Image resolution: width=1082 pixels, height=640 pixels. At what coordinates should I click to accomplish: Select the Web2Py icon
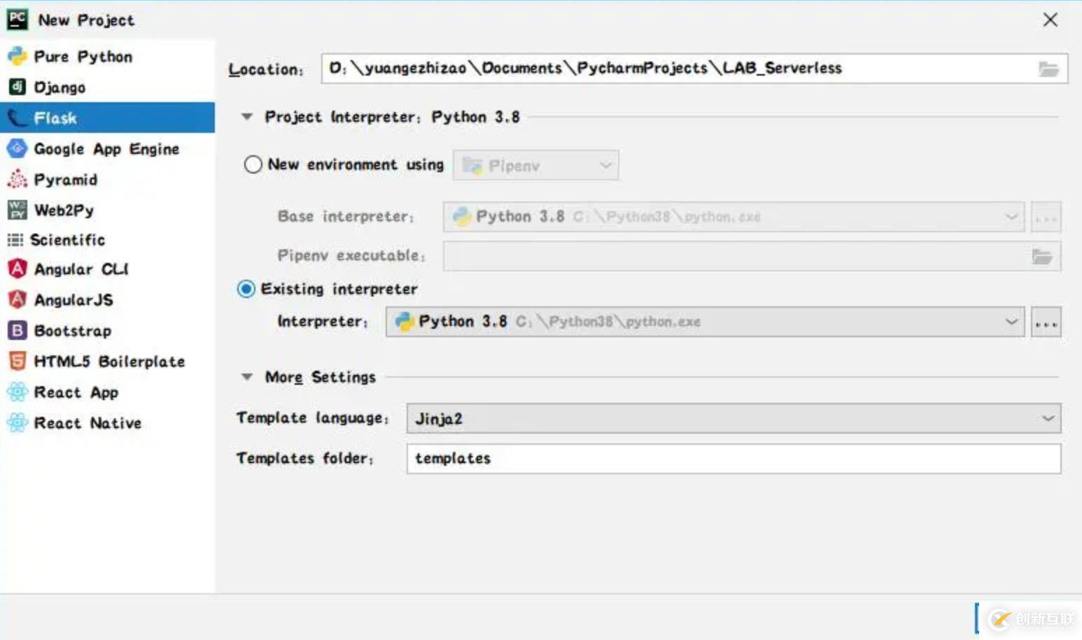tap(17, 210)
